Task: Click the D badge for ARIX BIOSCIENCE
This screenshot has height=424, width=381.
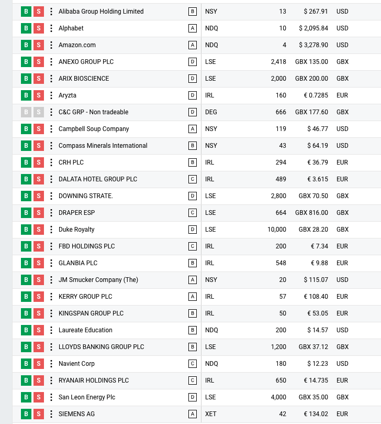Action: (192, 79)
